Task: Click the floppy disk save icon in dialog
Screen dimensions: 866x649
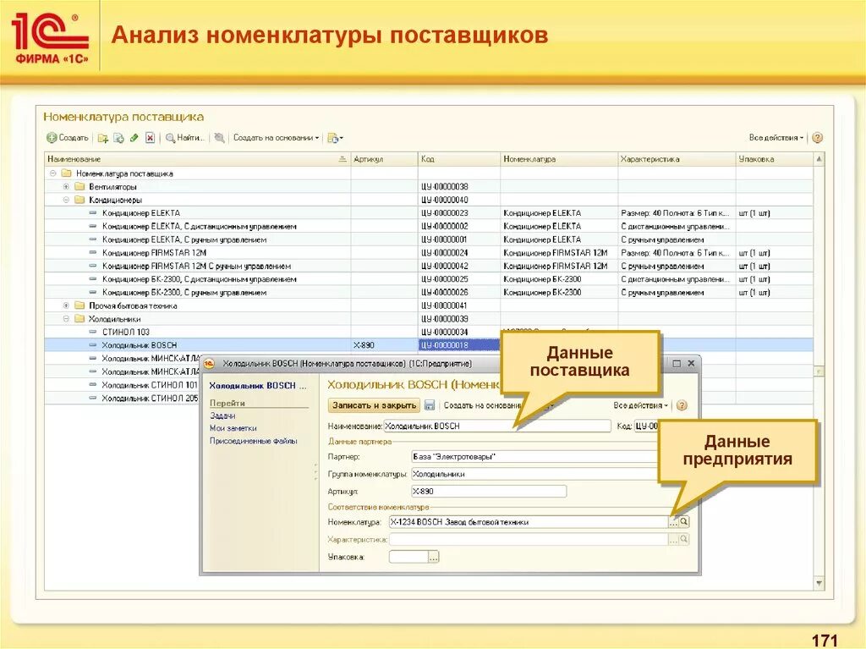Action: pos(429,405)
